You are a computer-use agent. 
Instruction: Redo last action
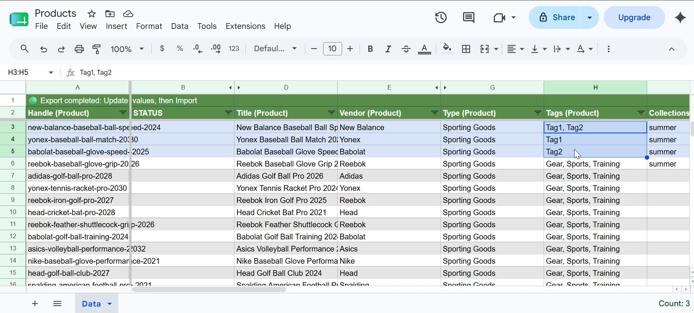click(x=61, y=49)
